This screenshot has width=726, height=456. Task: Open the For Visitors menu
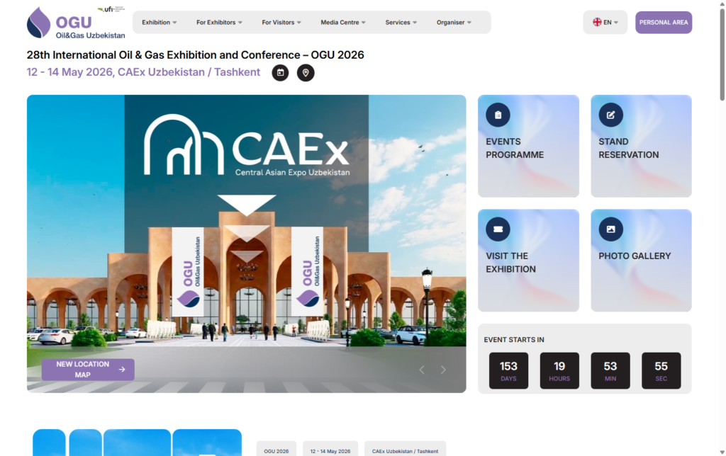(x=281, y=23)
